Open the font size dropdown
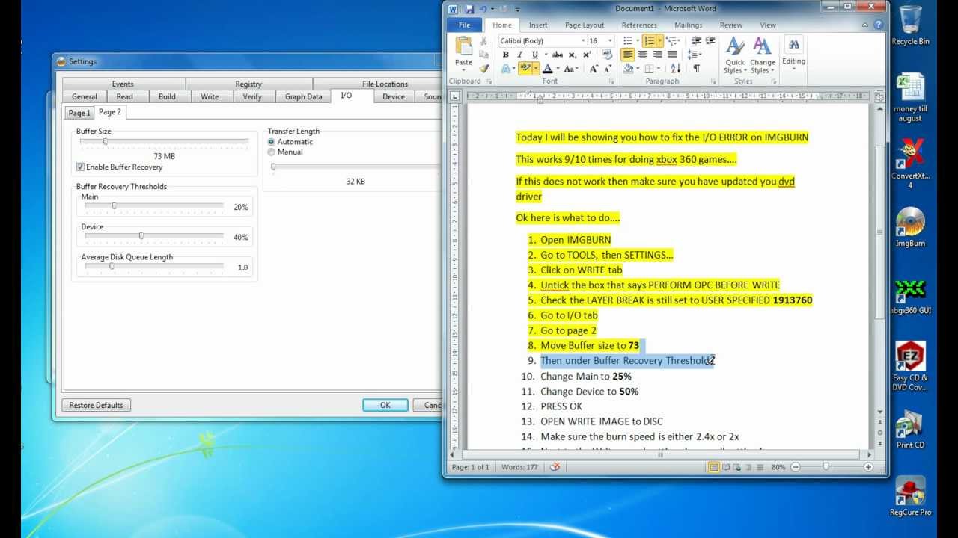This screenshot has height=538, width=958. [611, 40]
